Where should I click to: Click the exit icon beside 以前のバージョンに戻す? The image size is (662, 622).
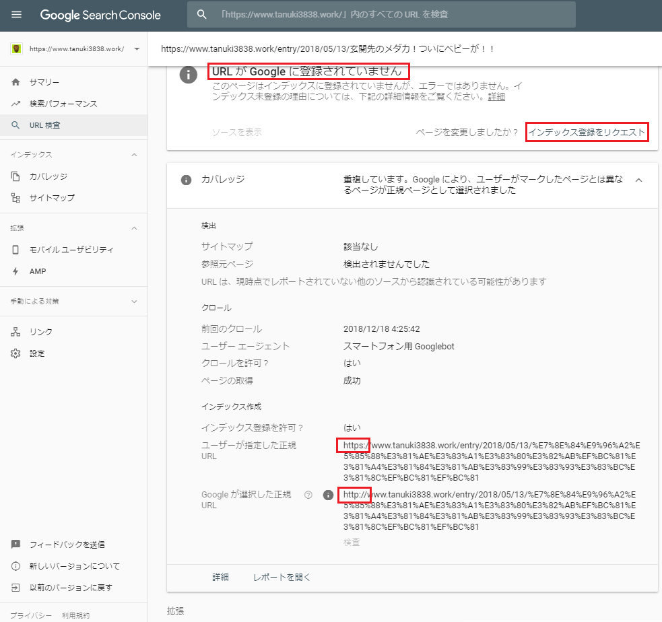click(x=15, y=588)
